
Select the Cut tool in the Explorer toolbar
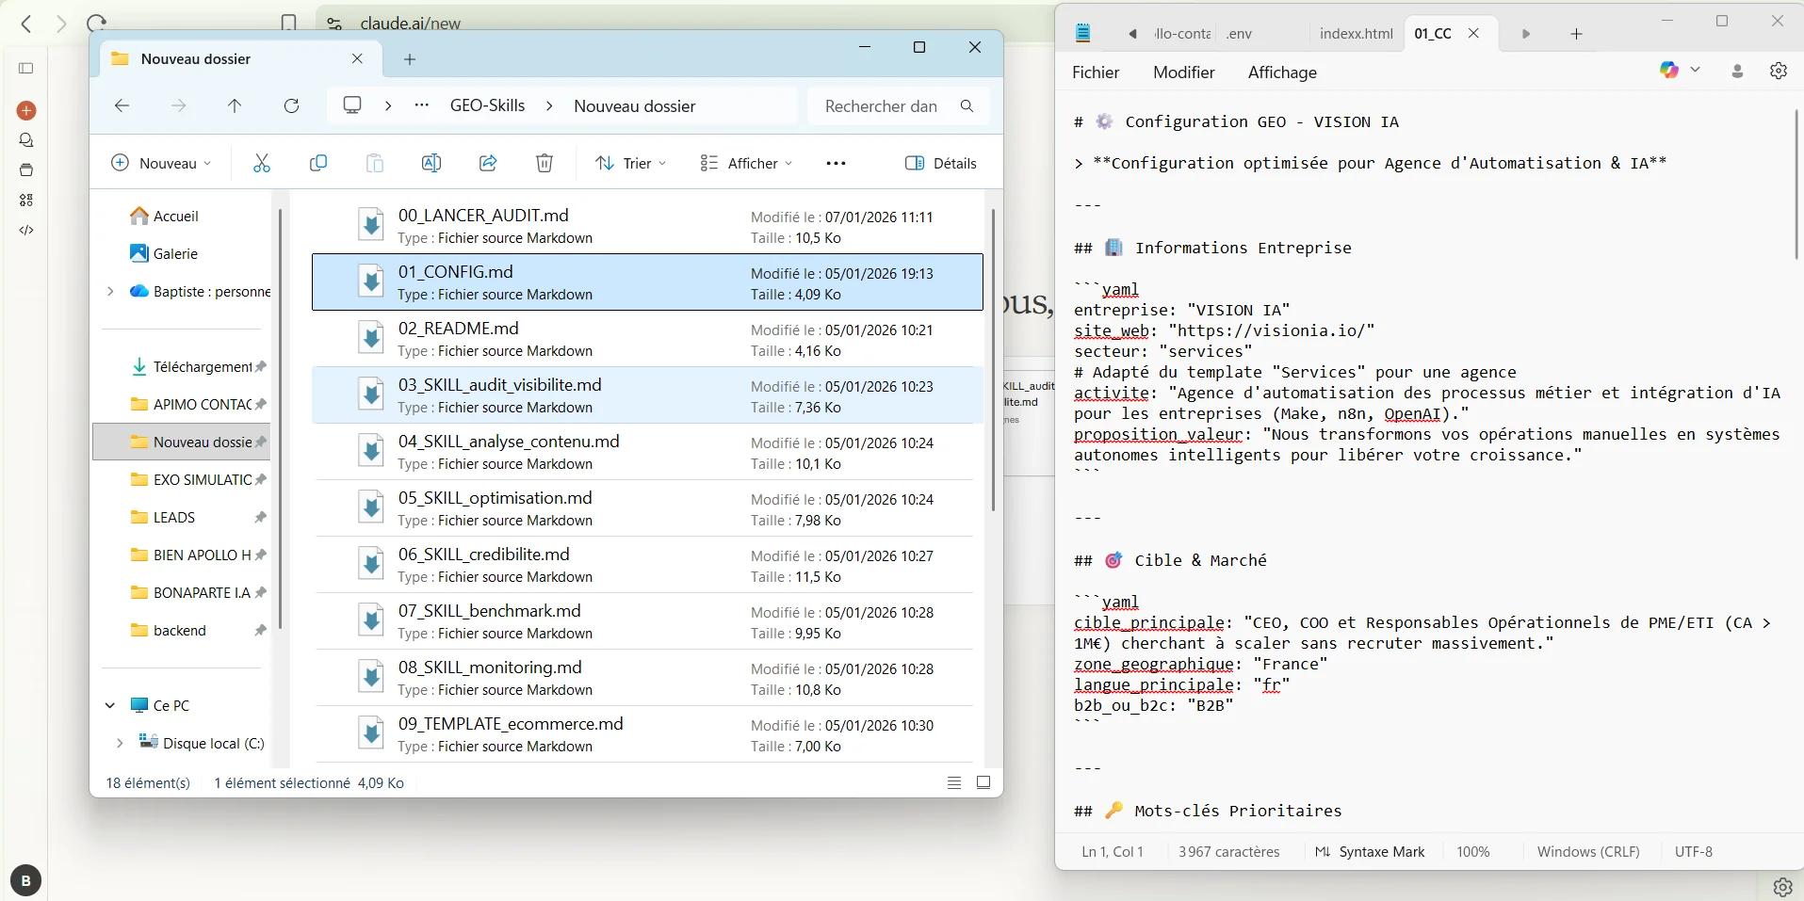(261, 163)
